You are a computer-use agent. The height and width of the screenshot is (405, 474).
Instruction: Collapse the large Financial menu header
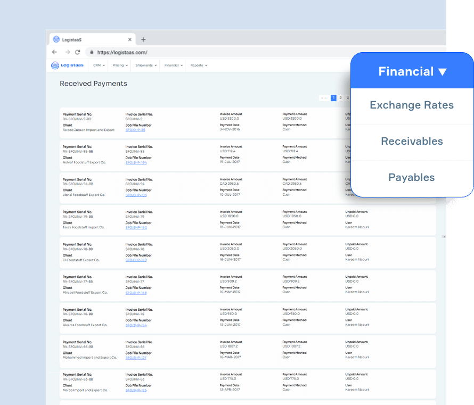(412, 71)
